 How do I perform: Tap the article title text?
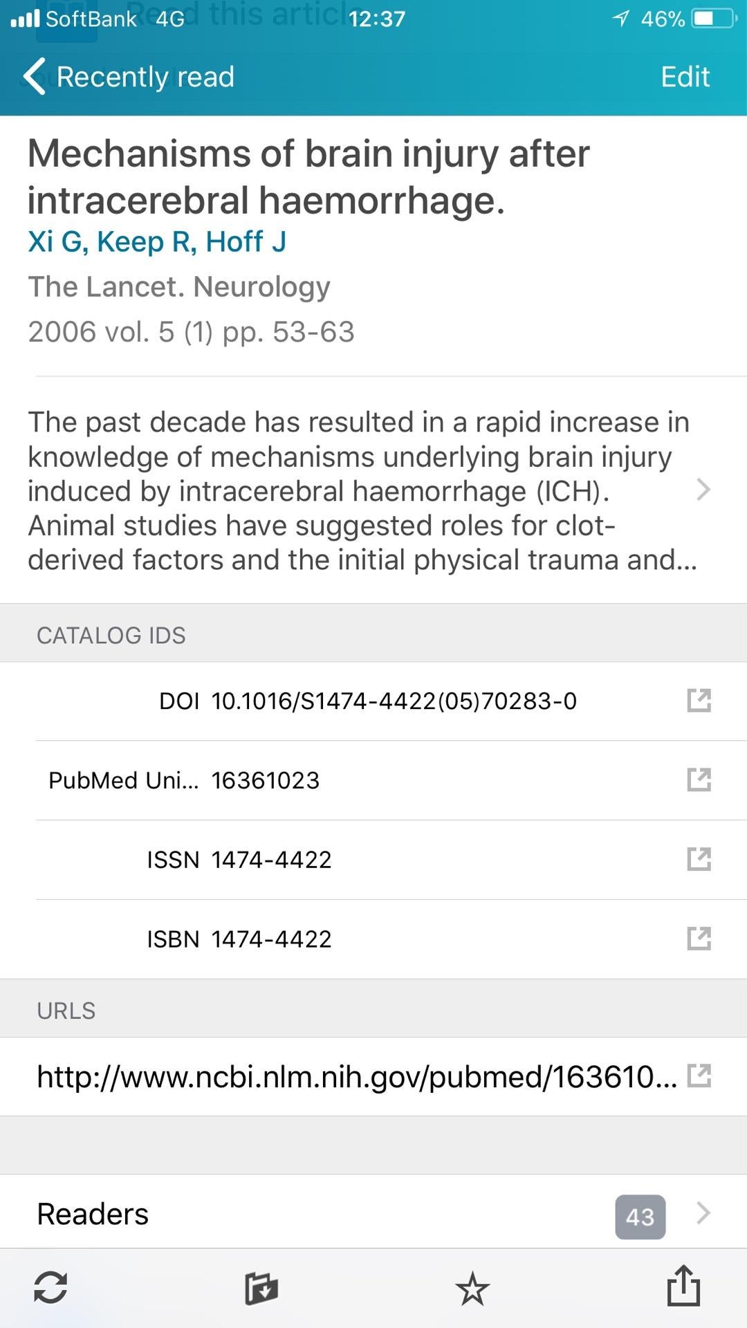[x=308, y=176]
